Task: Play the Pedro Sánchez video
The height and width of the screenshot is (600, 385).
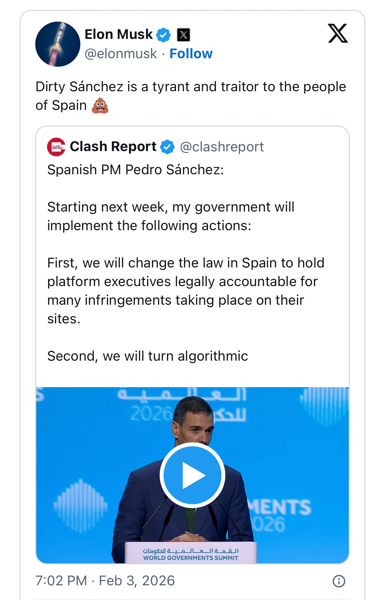Action: pyautogui.click(x=192, y=475)
